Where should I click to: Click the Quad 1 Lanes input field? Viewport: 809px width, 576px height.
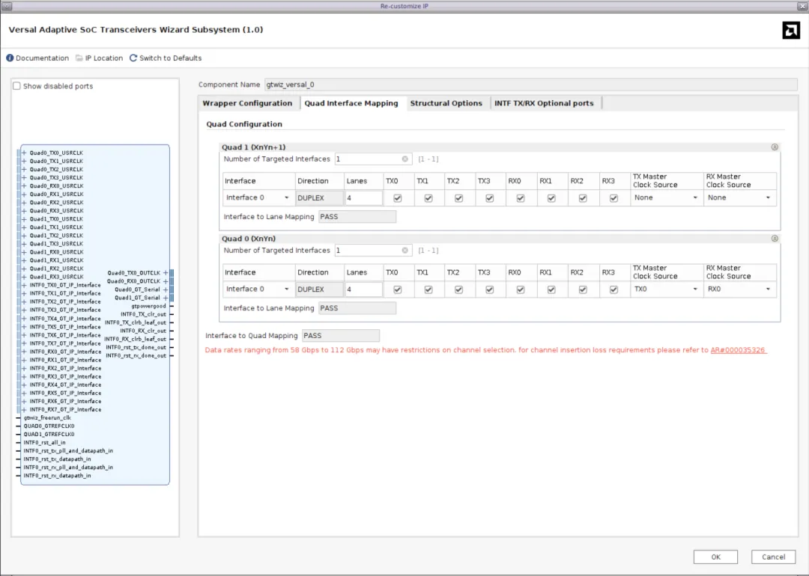click(x=364, y=198)
